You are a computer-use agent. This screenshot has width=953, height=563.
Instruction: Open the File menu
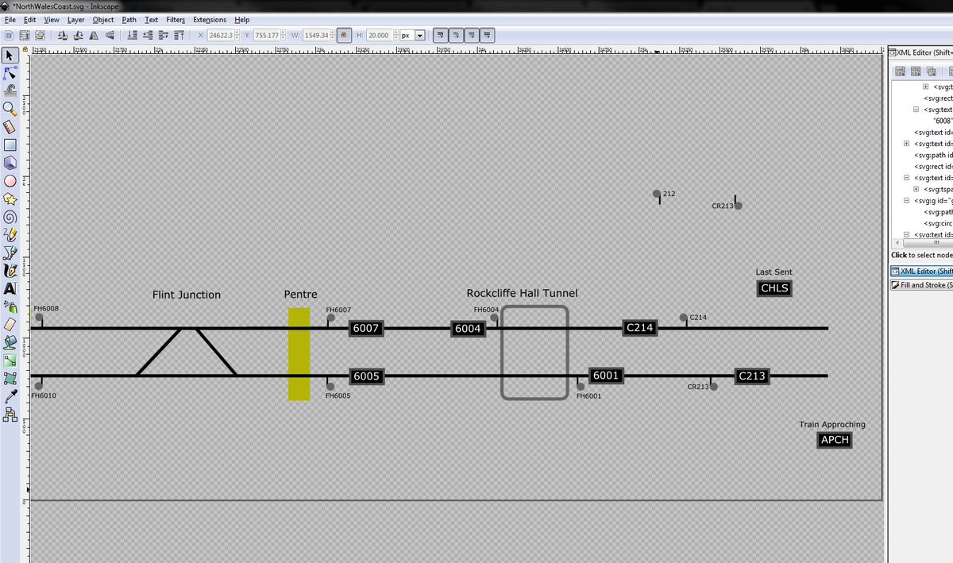coord(10,19)
